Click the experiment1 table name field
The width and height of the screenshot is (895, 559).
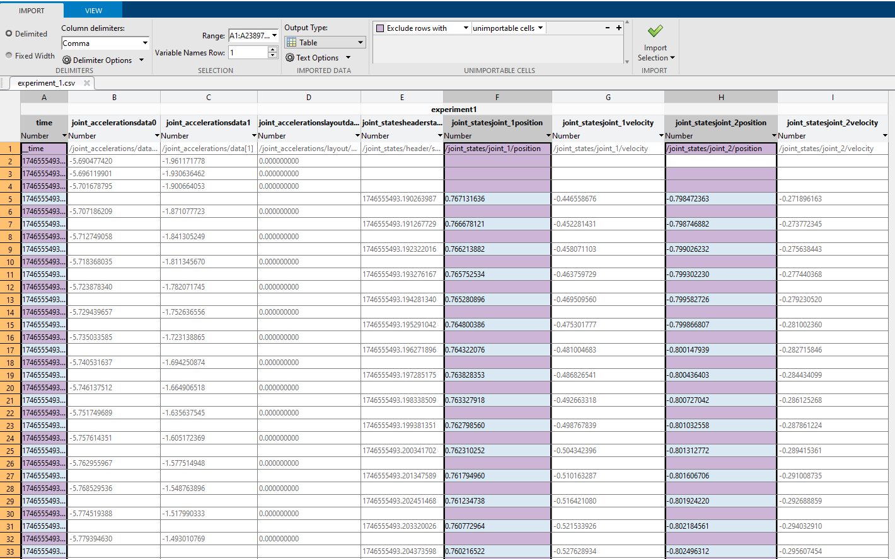click(454, 110)
